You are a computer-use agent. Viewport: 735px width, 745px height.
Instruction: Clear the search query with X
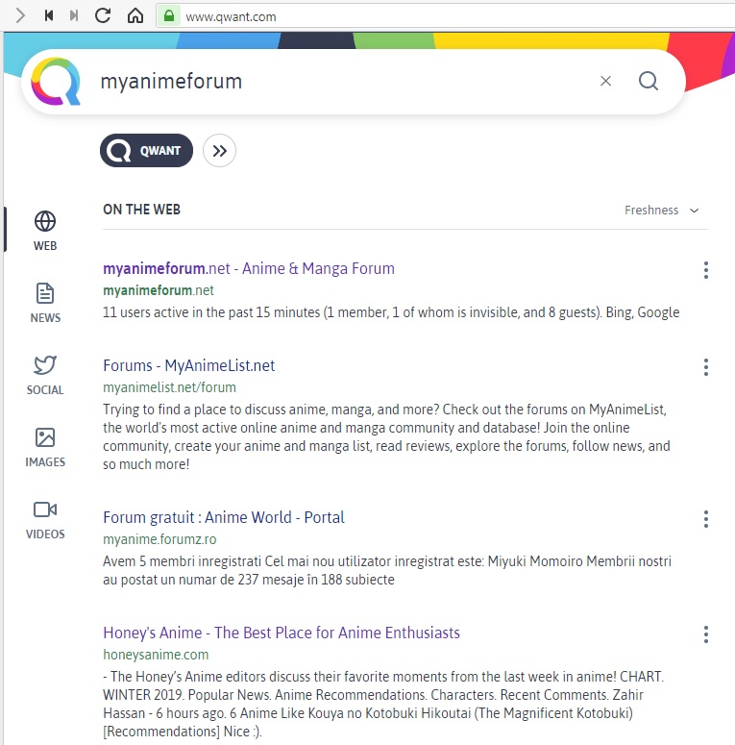point(605,82)
